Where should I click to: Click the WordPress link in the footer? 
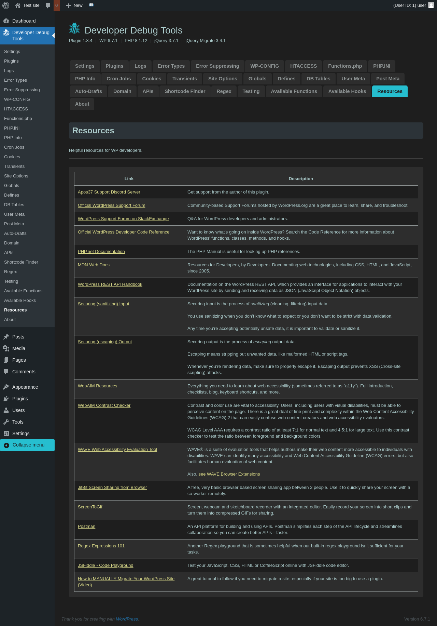(127, 619)
